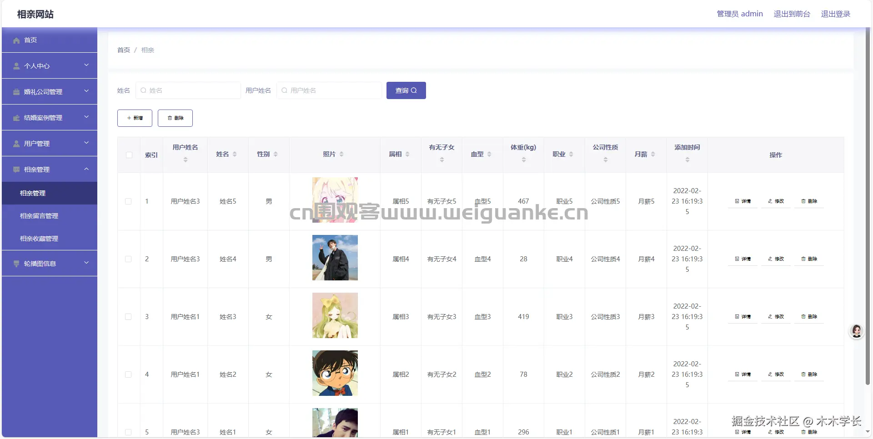Open the photo thumbnail in the 姓名4 row
The height and width of the screenshot is (439, 873).
pos(335,258)
